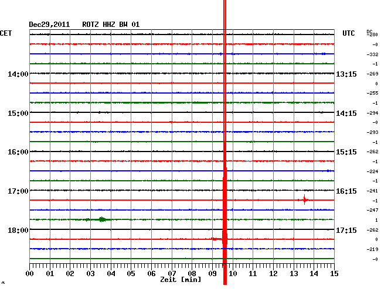Click minute tick label 12 on the time axis
381x289 pixels.
coord(273,274)
